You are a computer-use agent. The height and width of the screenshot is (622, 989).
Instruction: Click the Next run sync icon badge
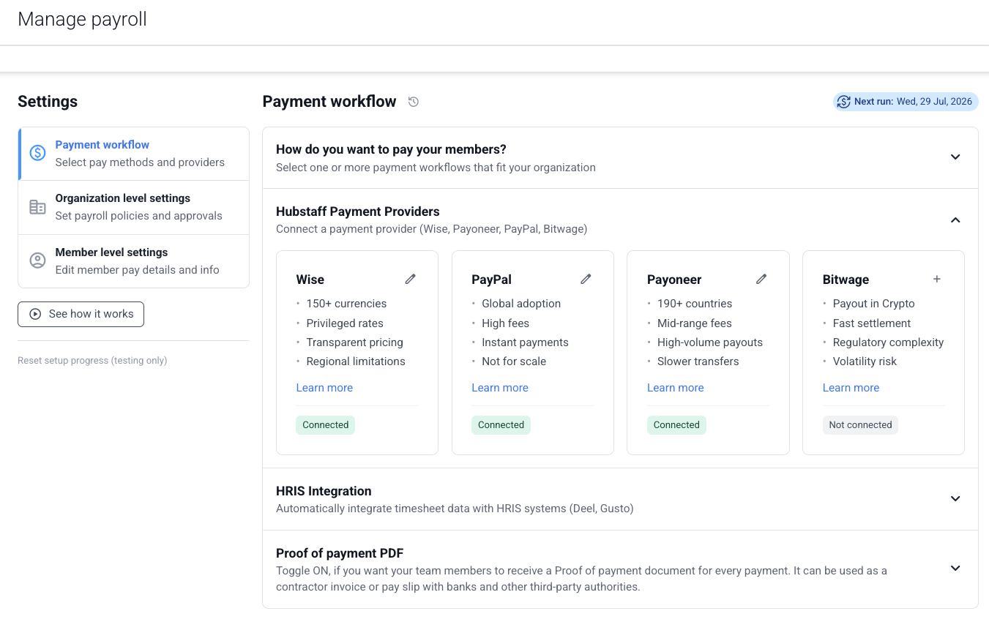(x=843, y=102)
